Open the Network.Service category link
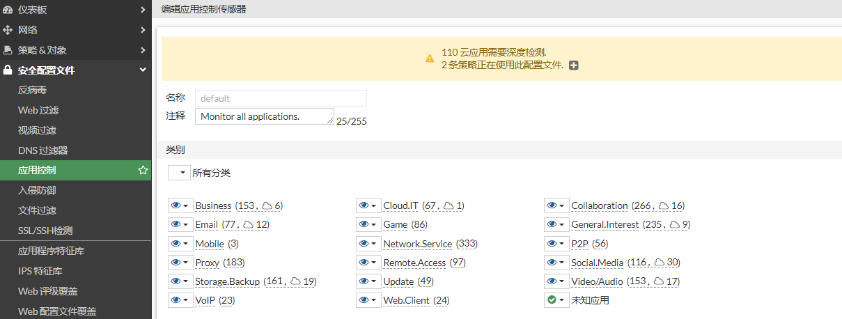 coord(417,244)
